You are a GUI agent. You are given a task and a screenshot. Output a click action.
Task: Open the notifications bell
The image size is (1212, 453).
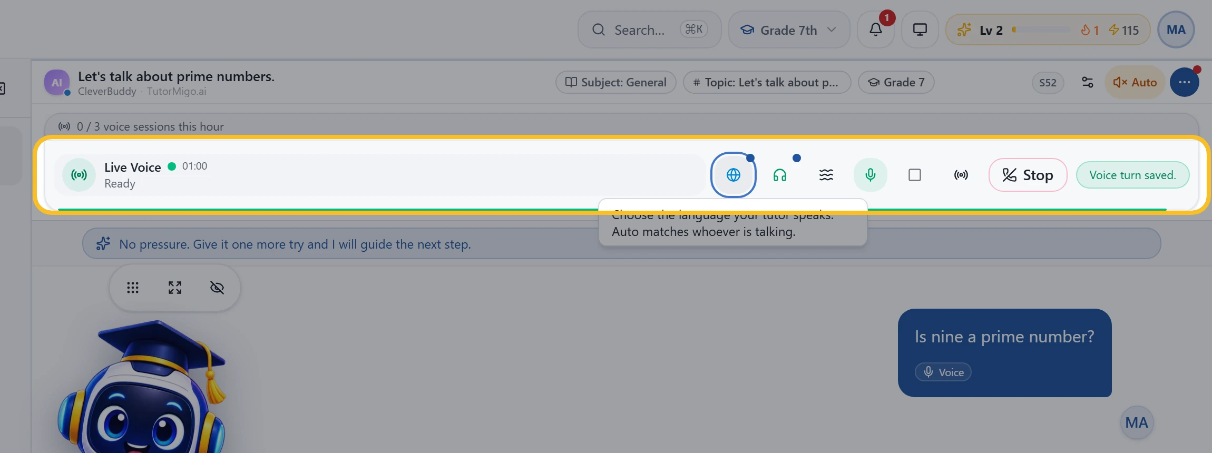pos(876,30)
